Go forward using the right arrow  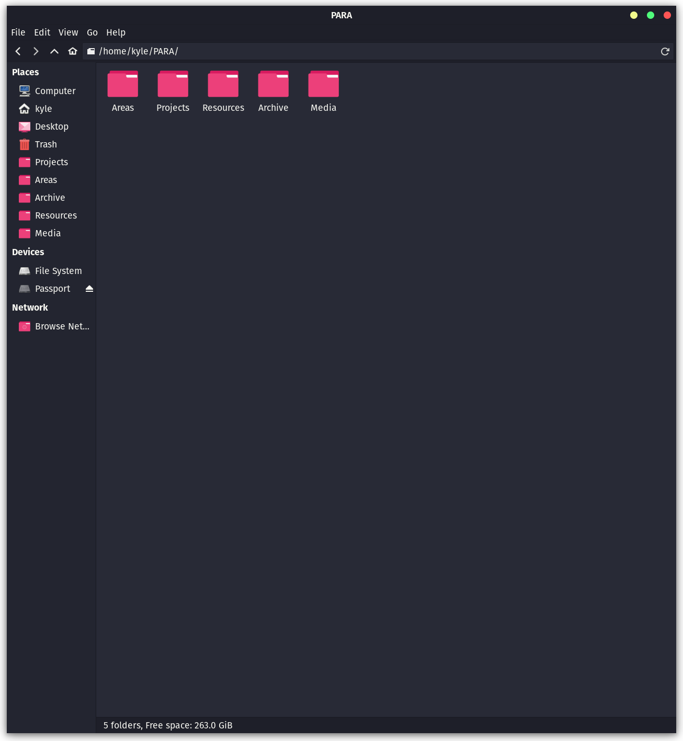[x=36, y=51]
